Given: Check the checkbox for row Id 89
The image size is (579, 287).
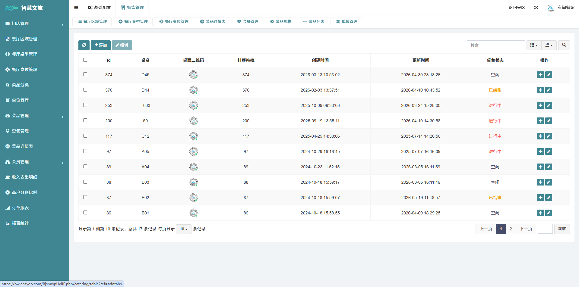Looking at the screenshot, I should coord(85,167).
